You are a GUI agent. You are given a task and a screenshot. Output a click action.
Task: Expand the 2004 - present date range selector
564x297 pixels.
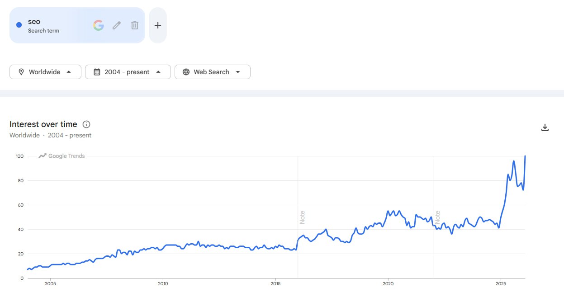pos(128,72)
